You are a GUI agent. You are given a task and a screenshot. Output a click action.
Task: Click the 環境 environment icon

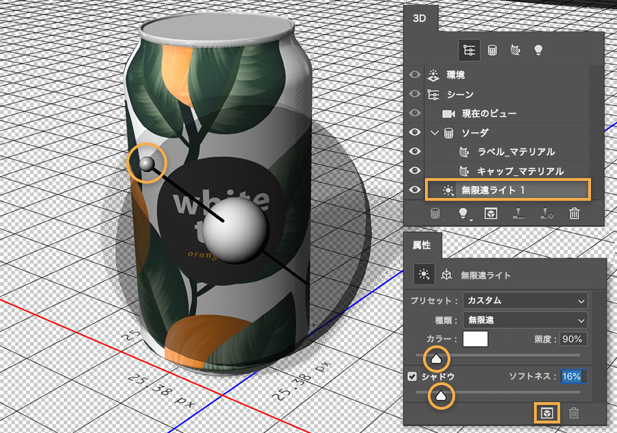(x=433, y=75)
